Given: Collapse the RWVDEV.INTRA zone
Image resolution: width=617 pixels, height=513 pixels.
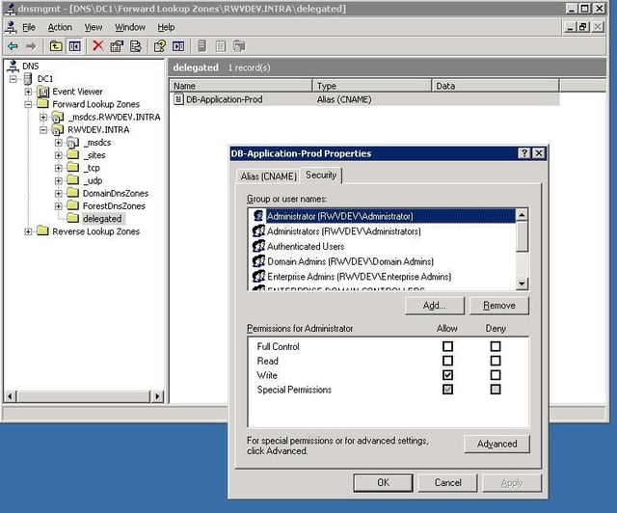Looking at the screenshot, I should tap(43, 130).
